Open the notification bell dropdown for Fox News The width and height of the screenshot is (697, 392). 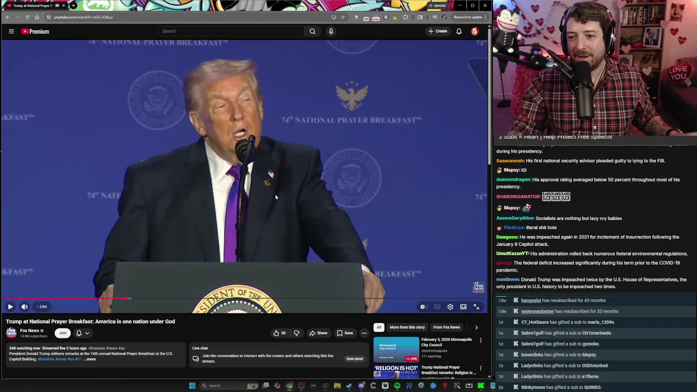coord(82,333)
